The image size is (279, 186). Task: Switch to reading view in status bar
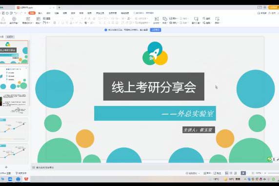pyautogui.click(x=236, y=173)
